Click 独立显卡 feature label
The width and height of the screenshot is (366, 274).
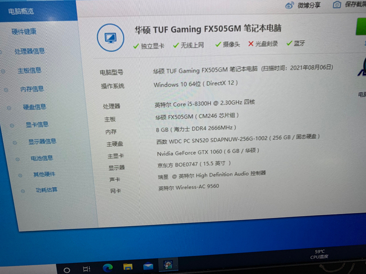(x=153, y=46)
